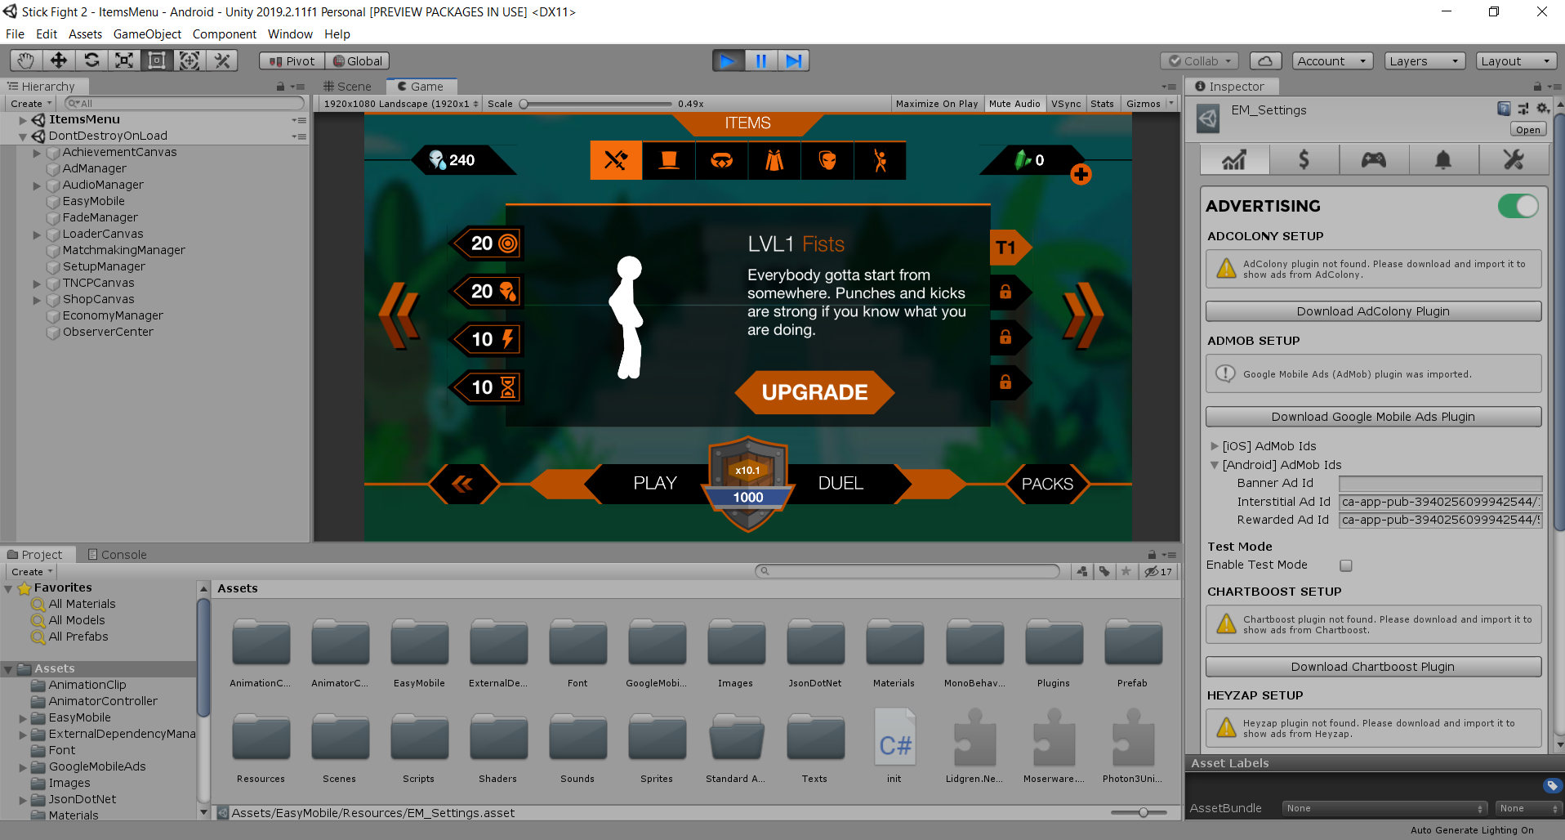Open custom editor tools icon
Image resolution: width=1565 pixels, height=840 pixels.
[x=222, y=60]
